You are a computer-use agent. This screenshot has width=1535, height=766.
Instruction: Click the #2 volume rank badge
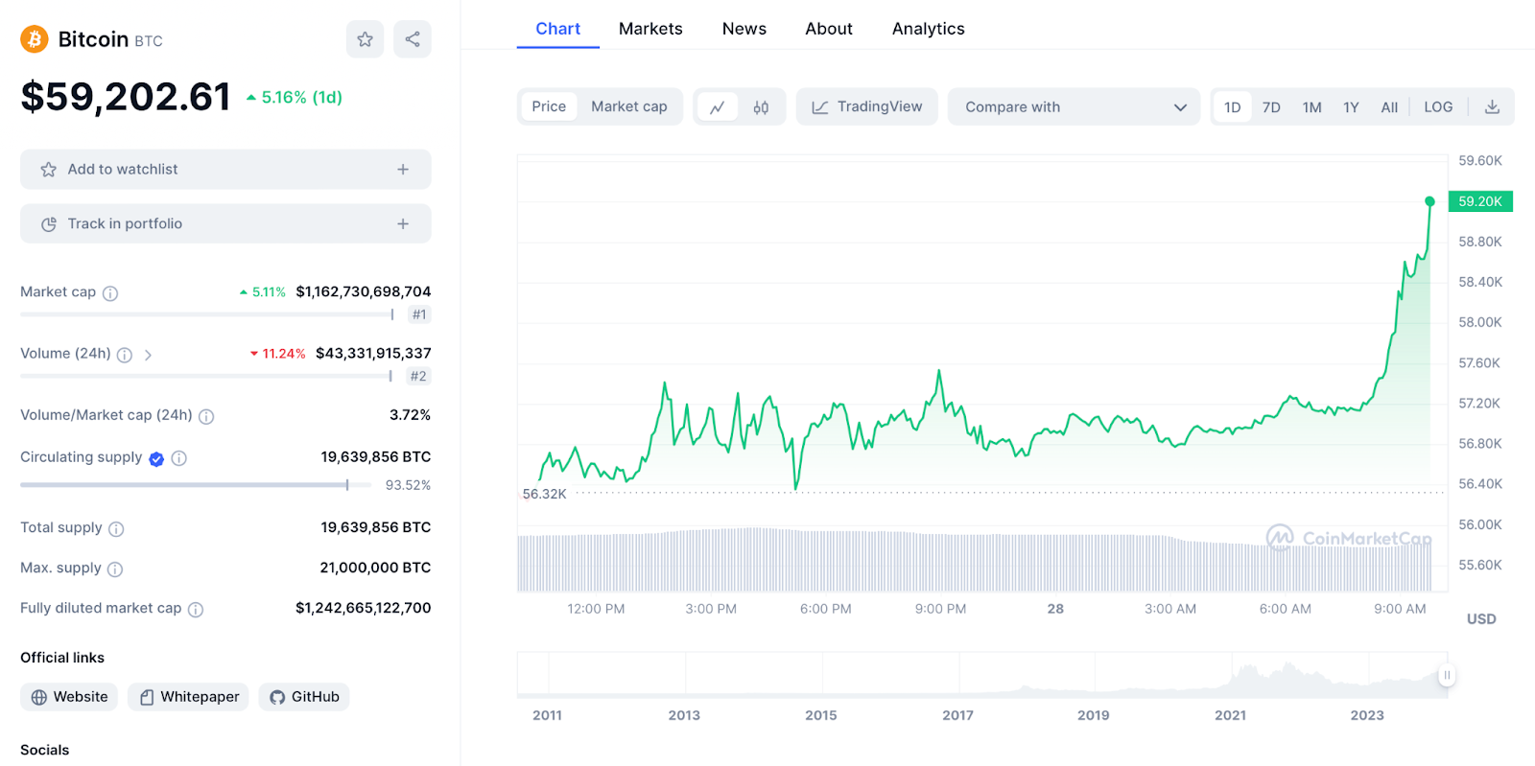418,376
